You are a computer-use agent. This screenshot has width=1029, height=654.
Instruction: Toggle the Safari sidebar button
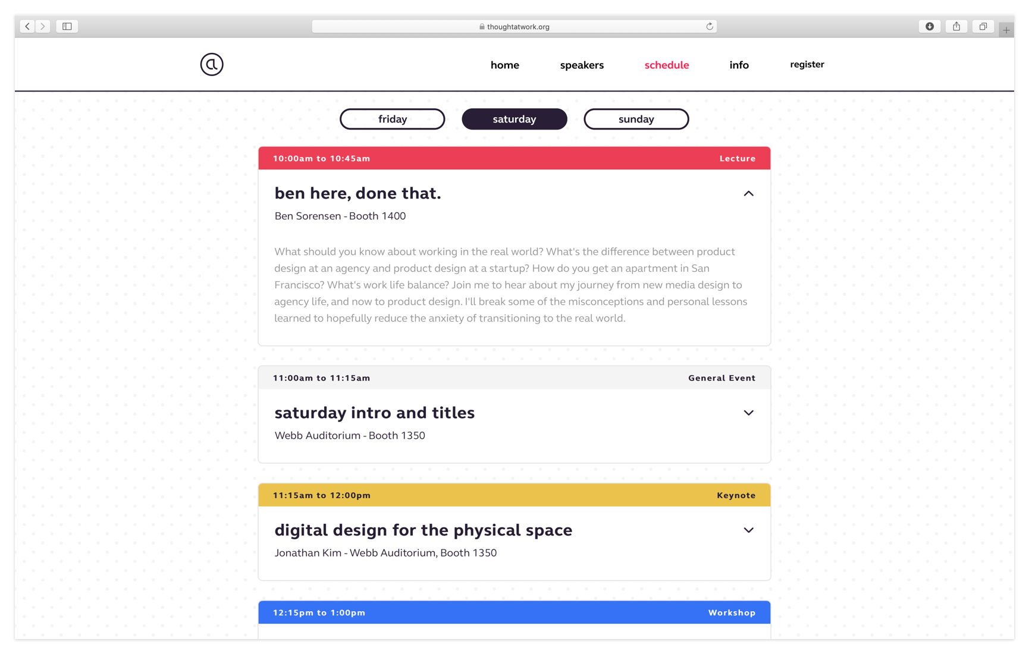(x=67, y=26)
